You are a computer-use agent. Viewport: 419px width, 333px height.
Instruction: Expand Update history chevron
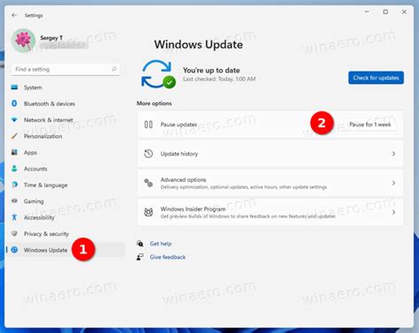tap(393, 154)
